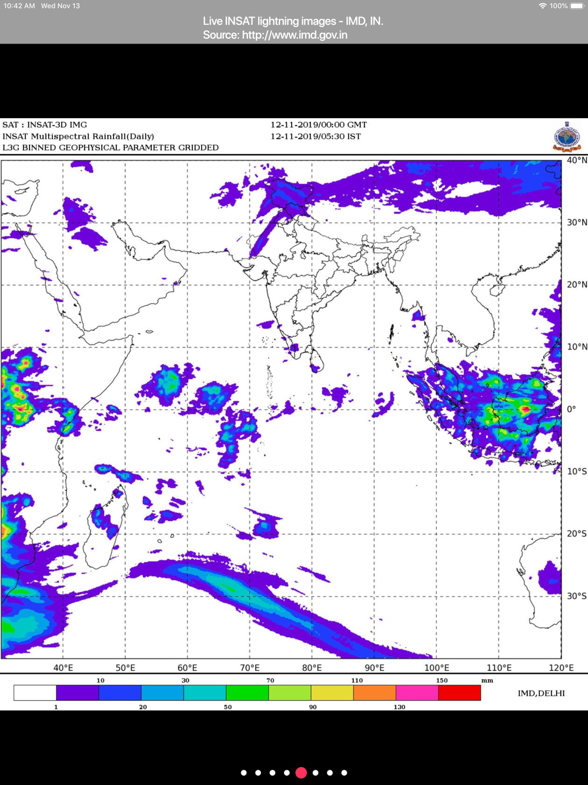Image resolution: width=588 pixels, height=785 pixels.
Task: Click the red legend swatch after 150
Action: (459, 693)
